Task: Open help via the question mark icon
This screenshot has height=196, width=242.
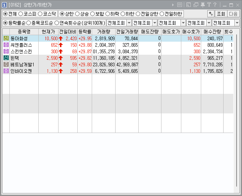Action: [x=215, y=5]
